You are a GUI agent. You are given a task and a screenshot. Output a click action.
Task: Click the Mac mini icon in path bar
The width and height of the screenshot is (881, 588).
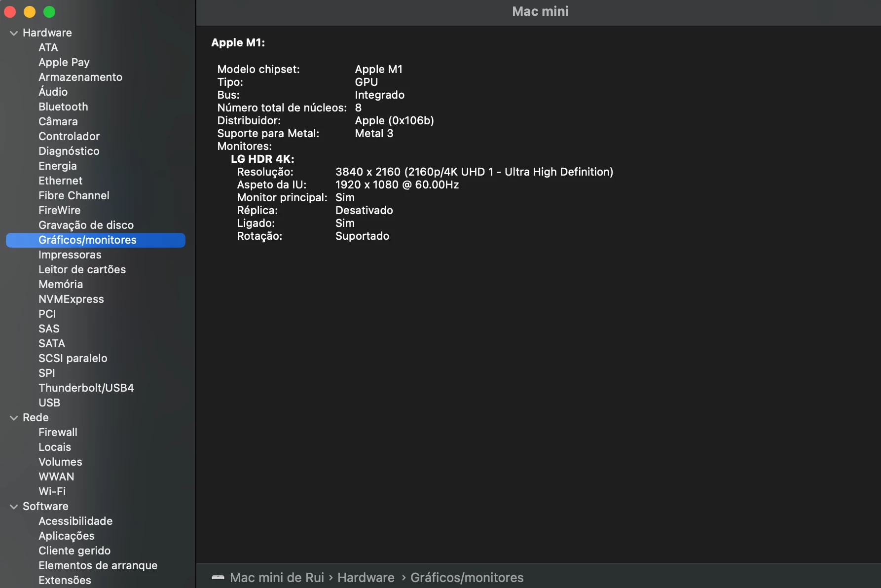click(x=218, y=578)
